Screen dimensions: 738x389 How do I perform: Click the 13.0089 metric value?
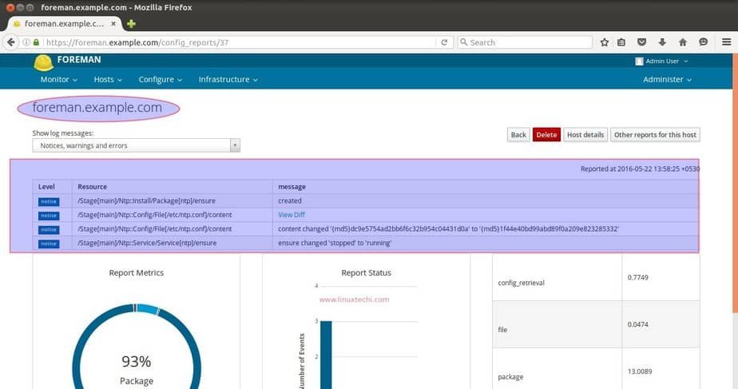(x=640, y=371)
